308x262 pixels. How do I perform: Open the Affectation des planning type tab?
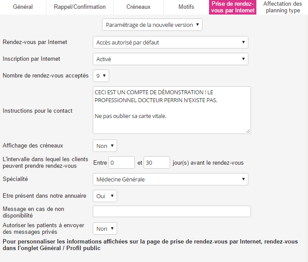282,7
